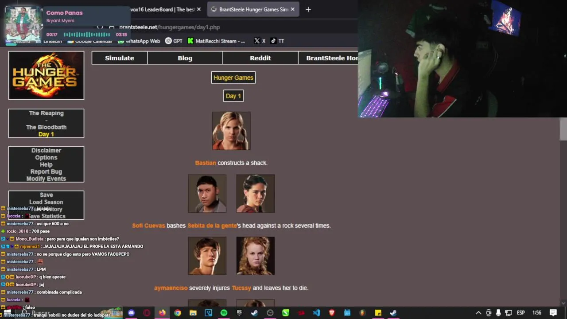This screenshot has height=319, width=567.
Task: Open the WhatsApp Web bookmark
Action: point(139,41)
